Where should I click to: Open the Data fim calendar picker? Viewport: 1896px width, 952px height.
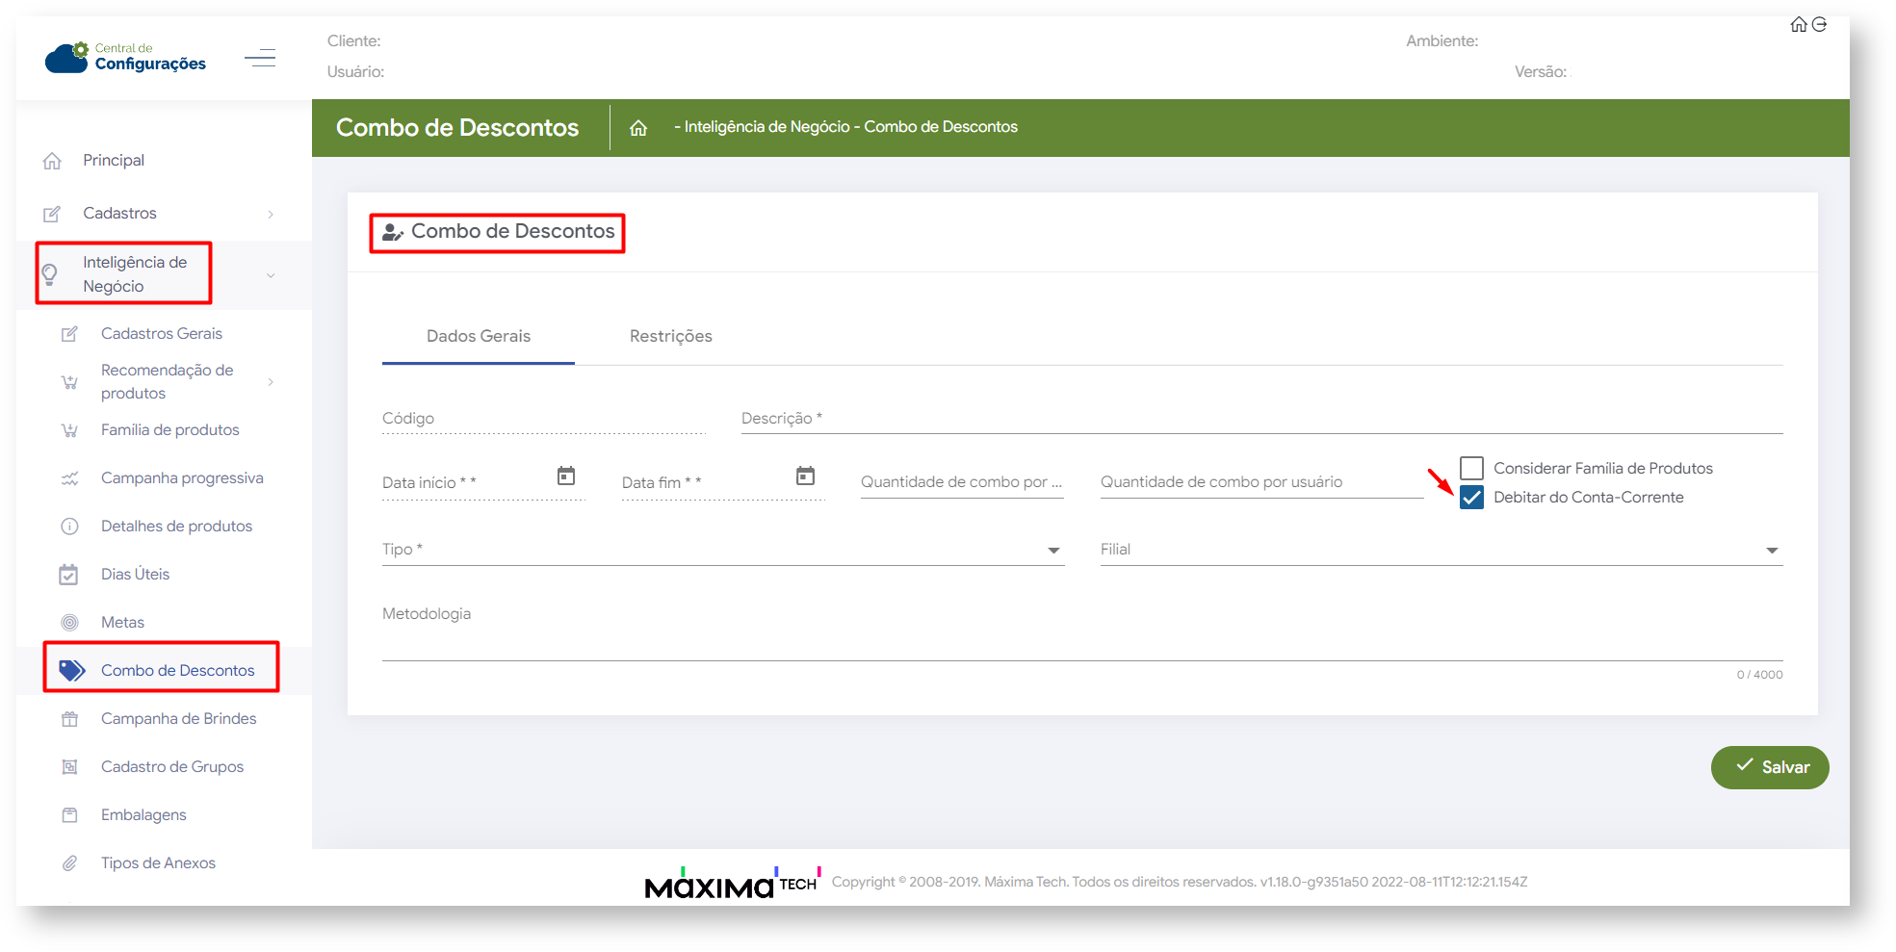point(806,476)
